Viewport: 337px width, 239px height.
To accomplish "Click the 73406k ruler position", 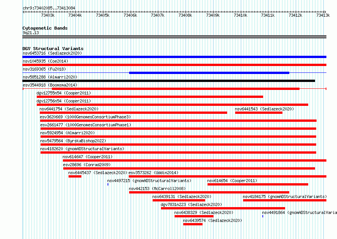I will pyautogui.click(x=130, y=15).
